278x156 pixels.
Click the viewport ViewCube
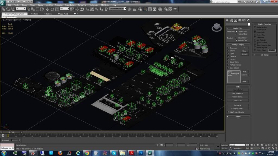coord(217,27)
